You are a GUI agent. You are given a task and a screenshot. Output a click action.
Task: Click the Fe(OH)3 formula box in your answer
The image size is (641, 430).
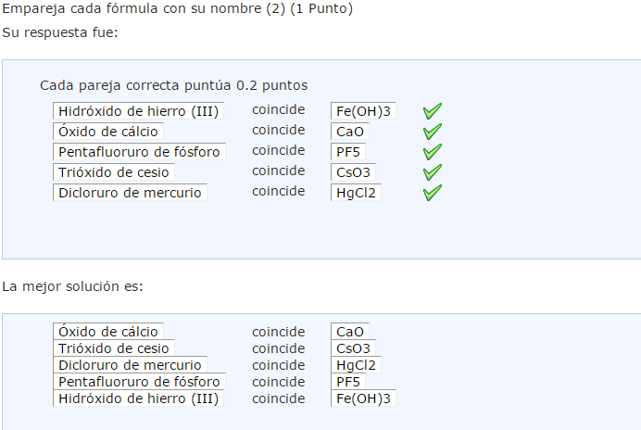click(363, 112)
